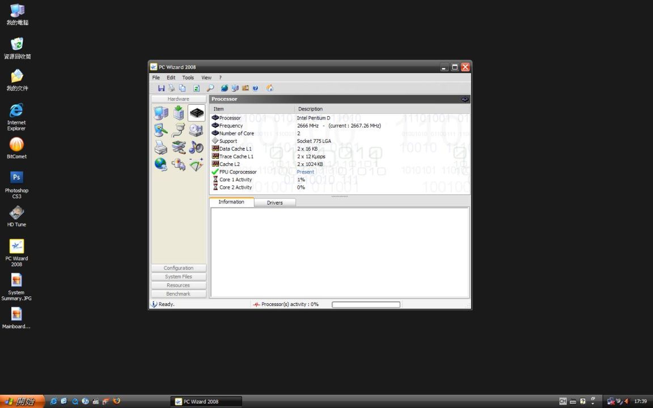Click the blue globe toolbar icon

pyautogui.click(x=224, y=88)
